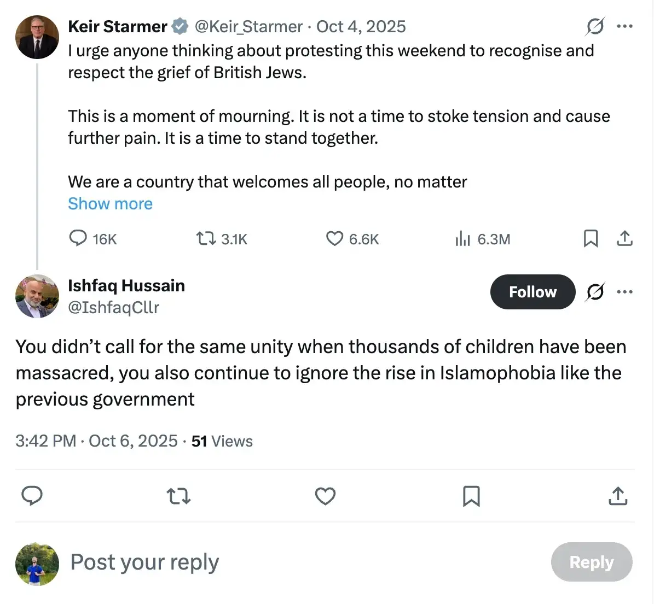The width and height of the screenshot is (654, 604).
Task: Repost Ishfaq Hussain's reply
Action: (178, 496)
